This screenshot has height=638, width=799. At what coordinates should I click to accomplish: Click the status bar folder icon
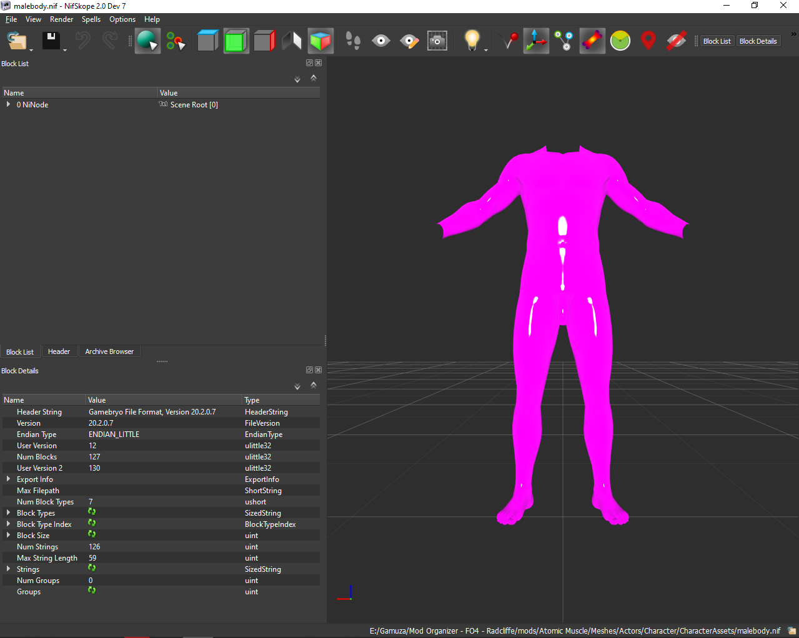(792, 631)
